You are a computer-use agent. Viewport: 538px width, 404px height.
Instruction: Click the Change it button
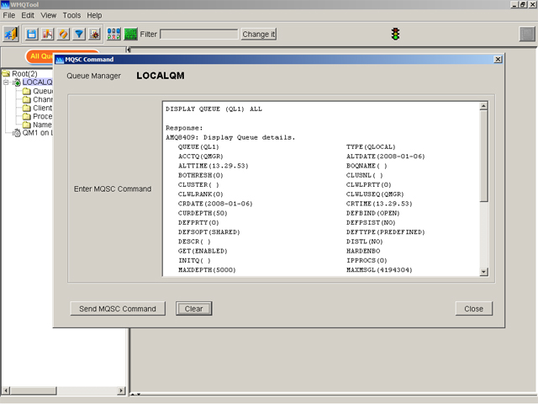pyautogui.click(x=259, y=34)
